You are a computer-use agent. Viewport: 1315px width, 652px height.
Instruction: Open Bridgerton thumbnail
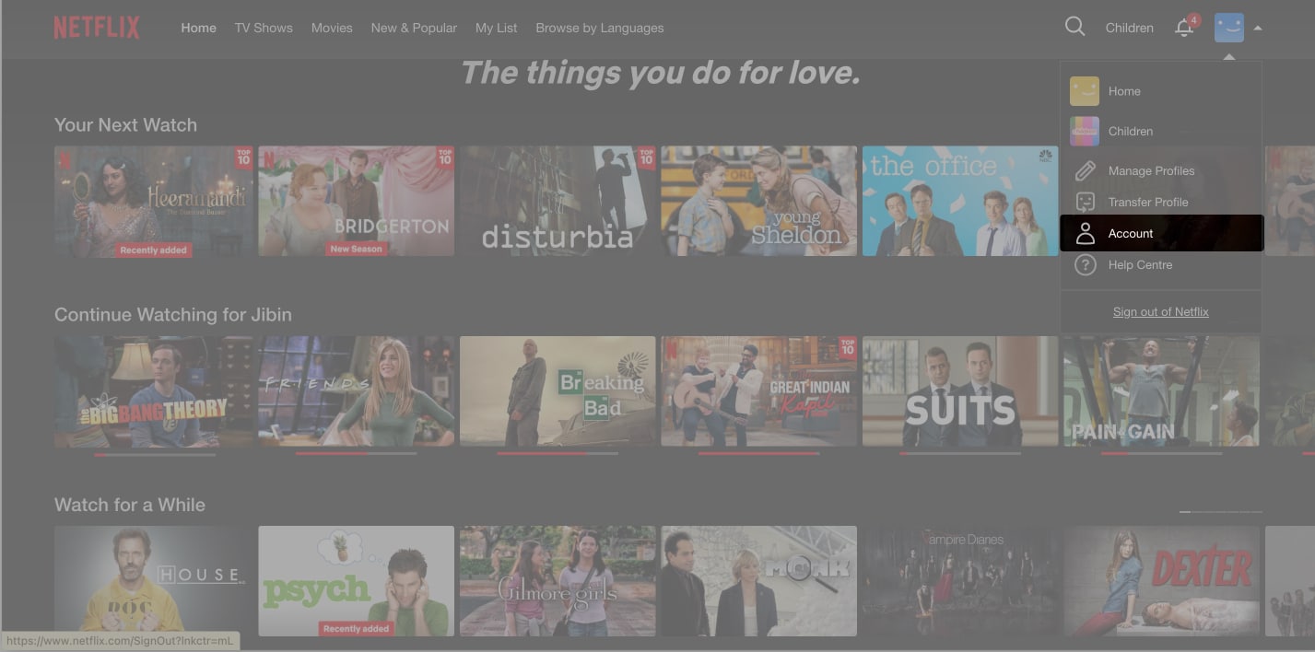(356, 201)
